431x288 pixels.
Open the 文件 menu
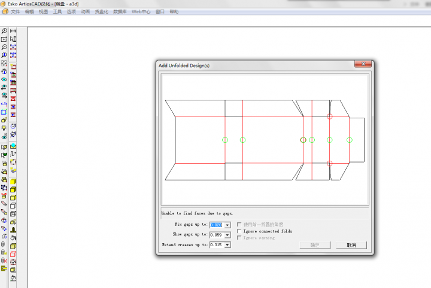pyautogui.click(x=16, y=11)
